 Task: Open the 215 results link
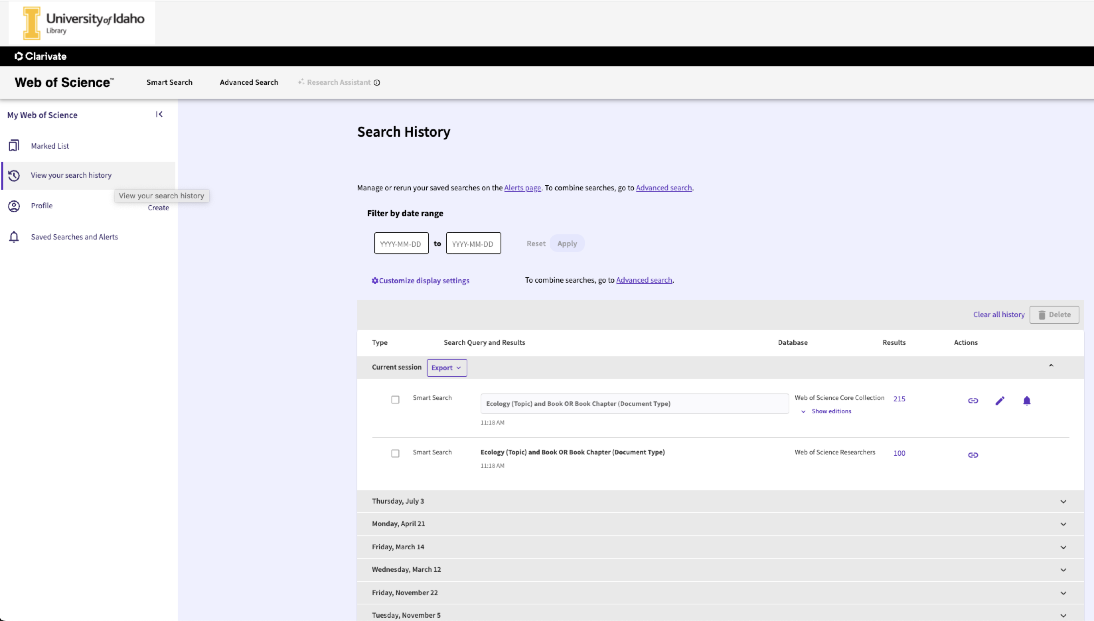pos(899,399)
